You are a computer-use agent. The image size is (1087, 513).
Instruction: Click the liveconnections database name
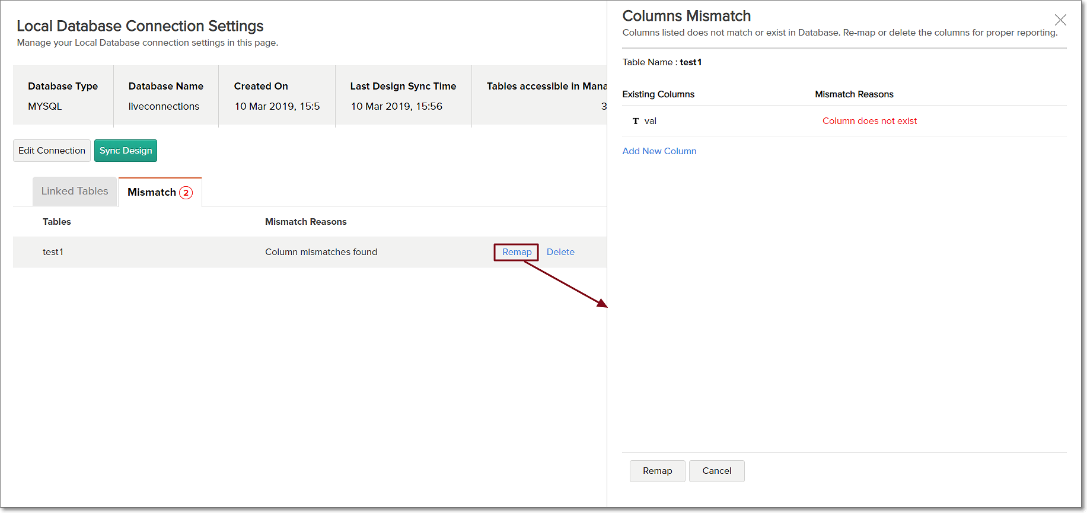pyautogui.click(x=164, y=106)
